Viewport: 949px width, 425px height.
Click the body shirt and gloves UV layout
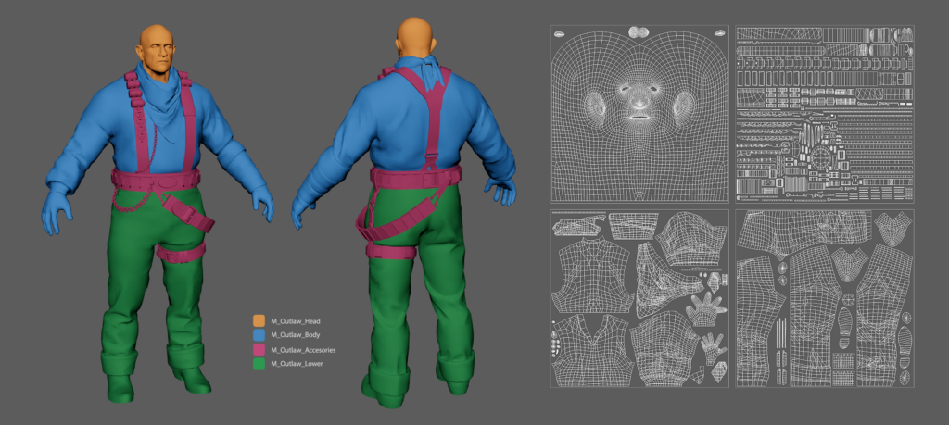(x=639, y=299)
